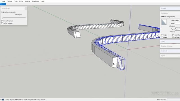The image size is (180, 101).
Task: Expand the Shadow Settings tray panel
Action: pos(170,46)
